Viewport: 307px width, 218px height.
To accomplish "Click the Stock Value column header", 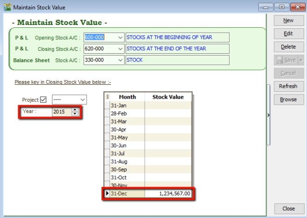I will click(168, 97).
